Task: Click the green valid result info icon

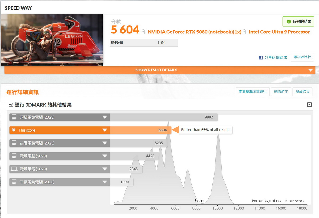Action: (289, 22)
